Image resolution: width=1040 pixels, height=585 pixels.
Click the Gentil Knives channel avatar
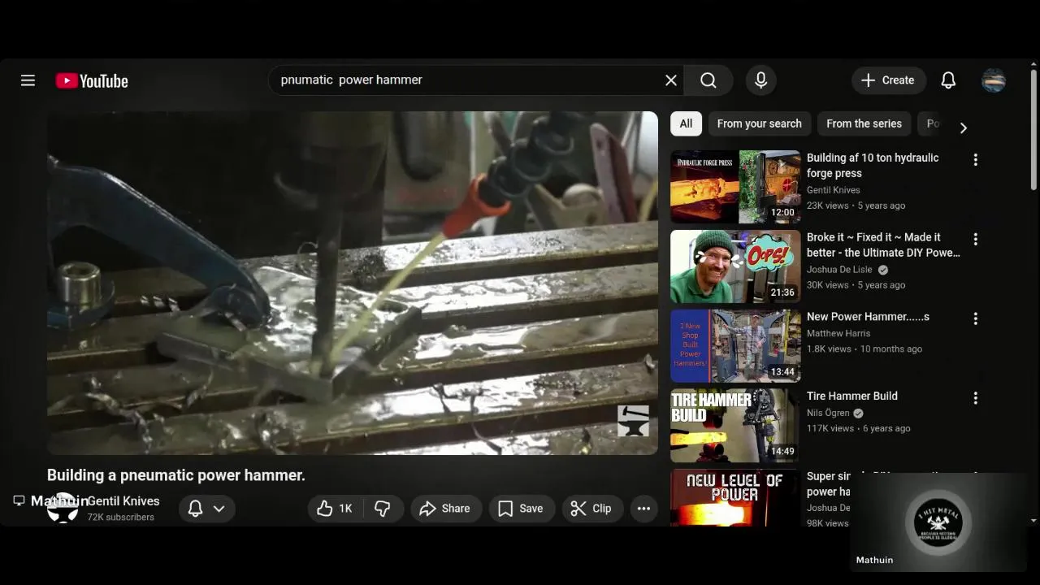[x=63, y=509]
